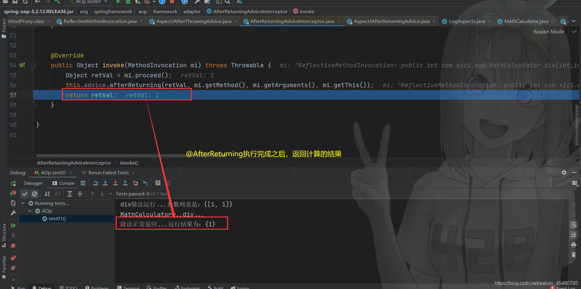This screenshot has width=581, height=289.
Task: Close AspectJAfterReturningAdvice.java tab
Action: (x=434, y=21)
